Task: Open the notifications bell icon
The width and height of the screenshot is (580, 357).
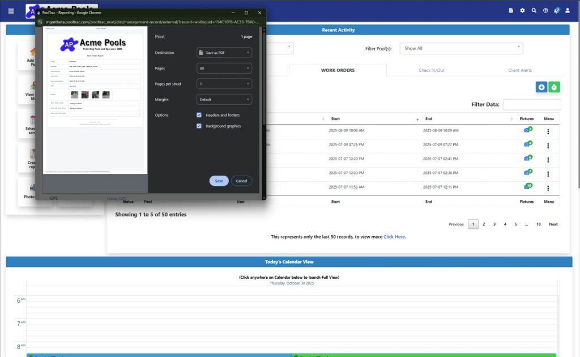Action: [x=556, y=10]
